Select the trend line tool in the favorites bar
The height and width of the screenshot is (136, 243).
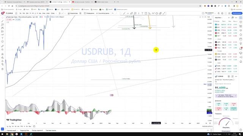[x=124, y=14]
